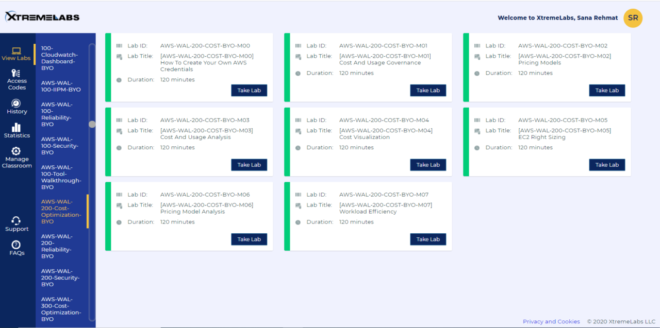Take Lab for EC2 Right Sizing

coord(607,164)
